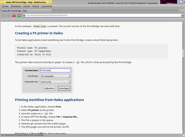Click the vertical scrollbar thumb
Image resolution: width=185 pixels, height=137 pixels.
pyautogui.click(x=183, y=53)
